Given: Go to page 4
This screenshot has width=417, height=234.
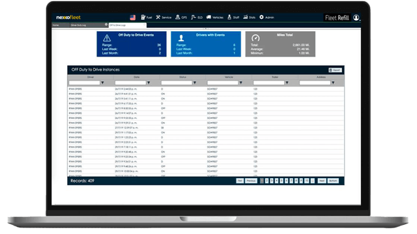Looking at the screenshot, I should (276, 181).
